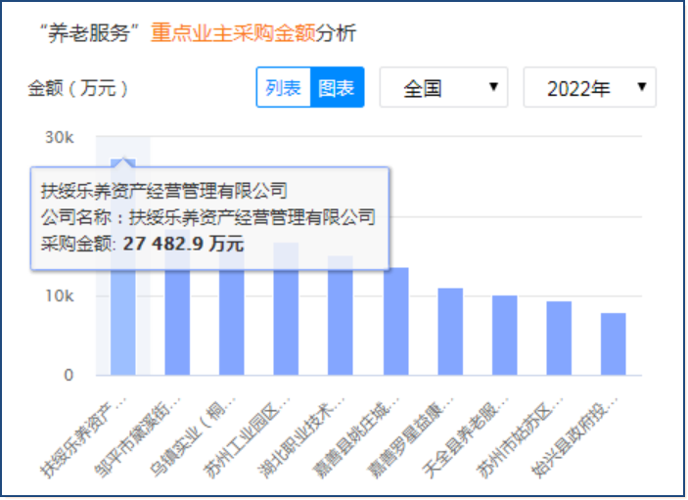Switch to the 列表 list view

pyautogui.click(x=283, y=88)
